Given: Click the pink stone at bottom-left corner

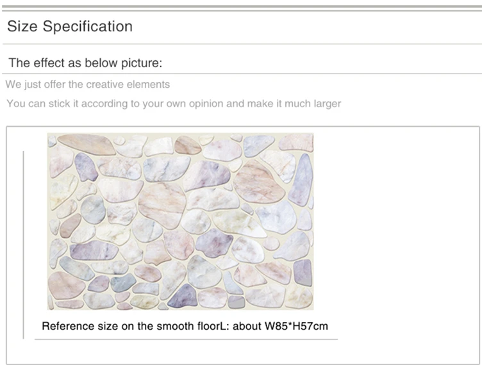Looking at the screenshot, I should (66, 286).
